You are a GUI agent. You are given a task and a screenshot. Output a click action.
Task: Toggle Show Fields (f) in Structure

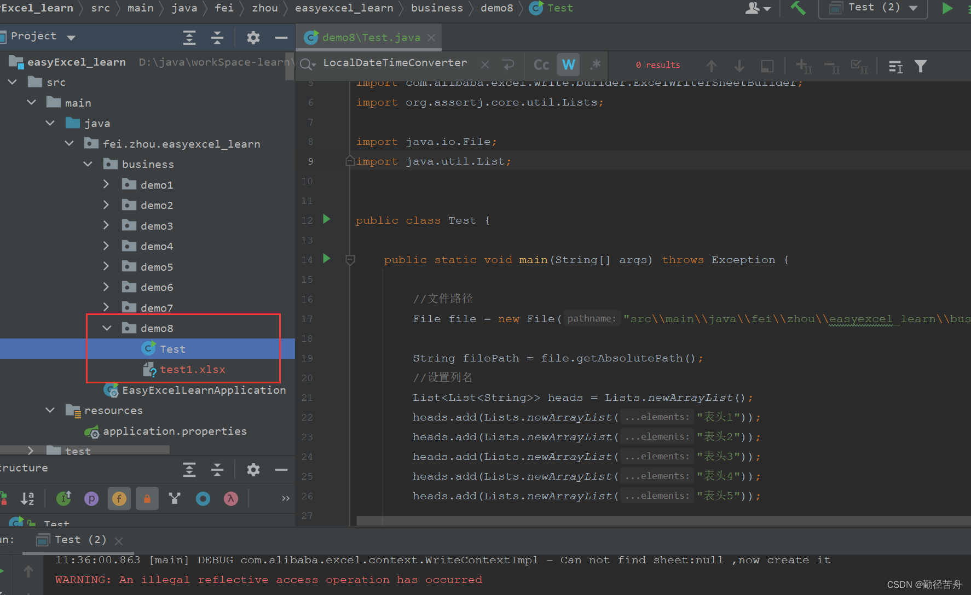119,498
